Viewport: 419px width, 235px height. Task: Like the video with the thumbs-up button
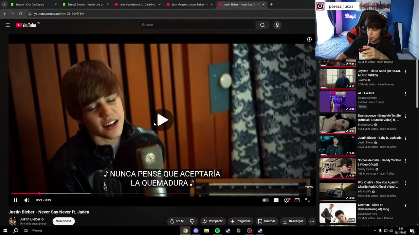[177, 221]
